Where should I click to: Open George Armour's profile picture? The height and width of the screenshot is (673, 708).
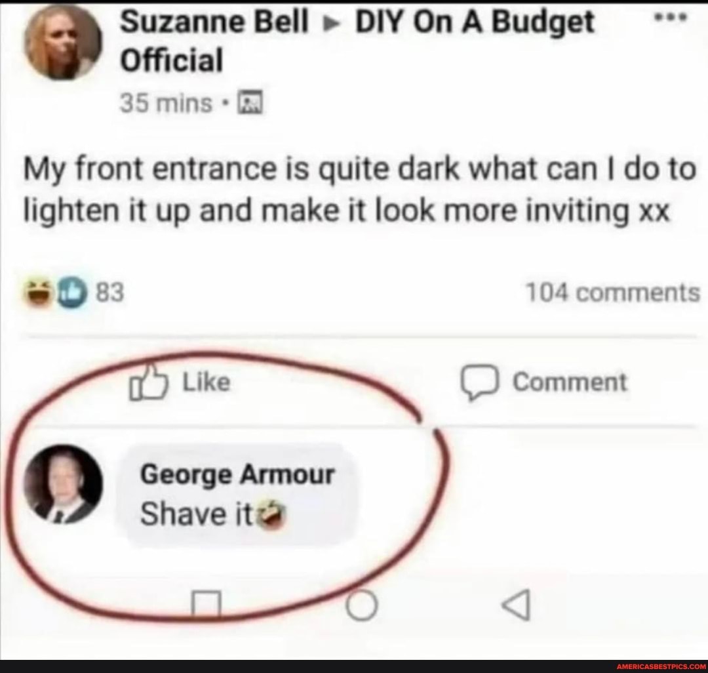(x=63, y=483)
